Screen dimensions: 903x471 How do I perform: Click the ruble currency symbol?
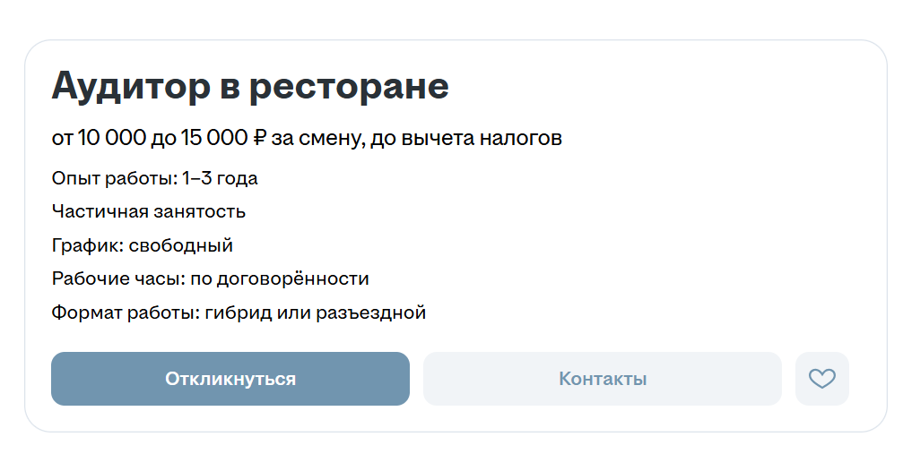tap(260, 137)
